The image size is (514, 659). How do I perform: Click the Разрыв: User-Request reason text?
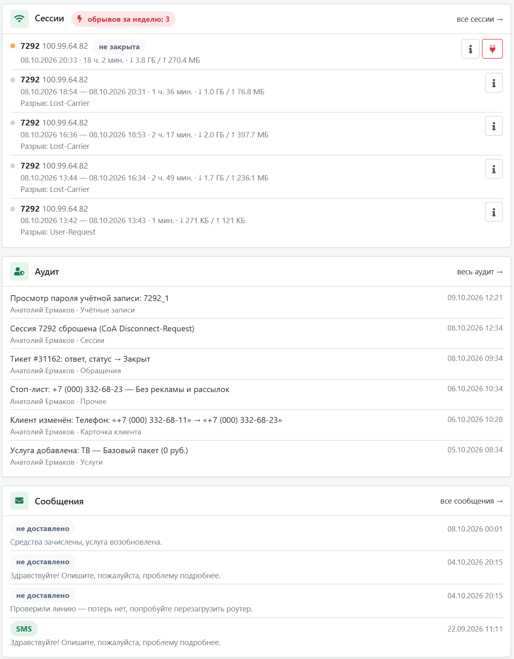pyautogui.click(x=58, y=232)
